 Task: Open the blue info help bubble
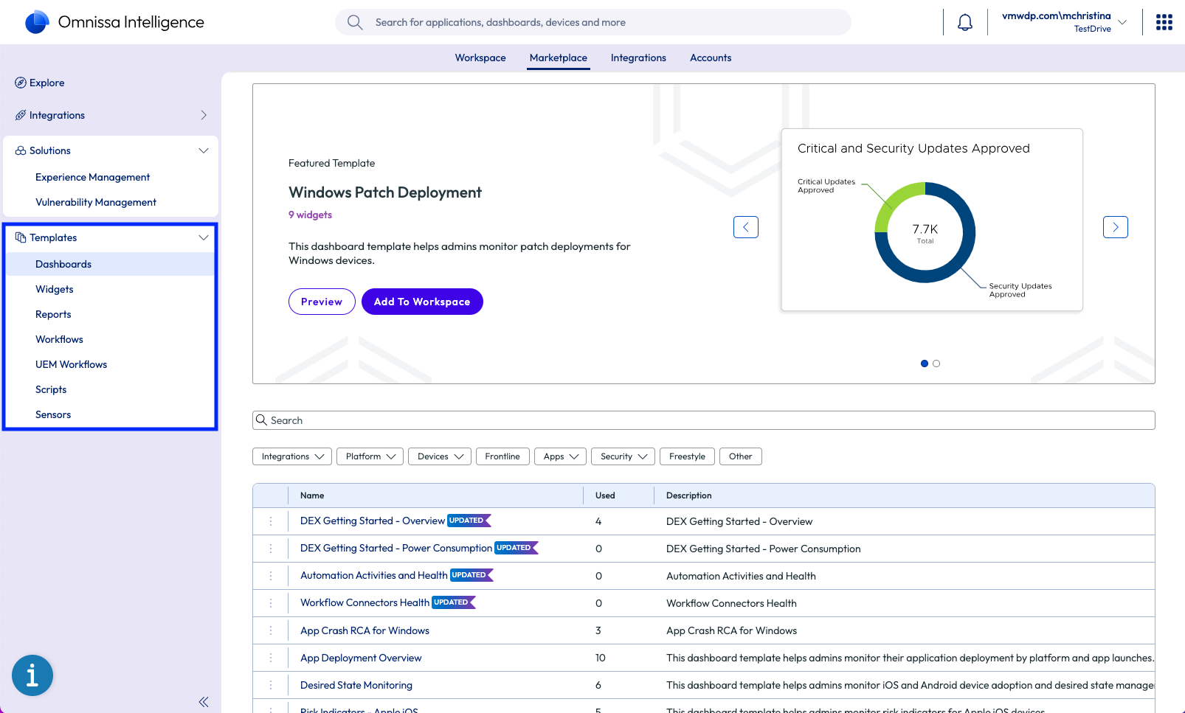pos(32,675)
